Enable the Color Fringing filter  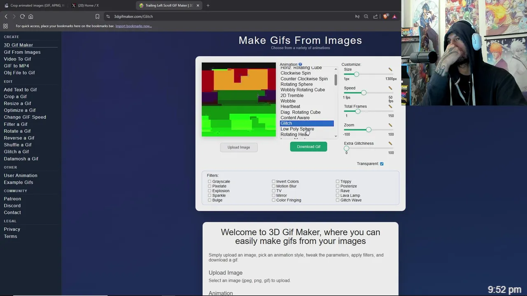click(273, 200)
